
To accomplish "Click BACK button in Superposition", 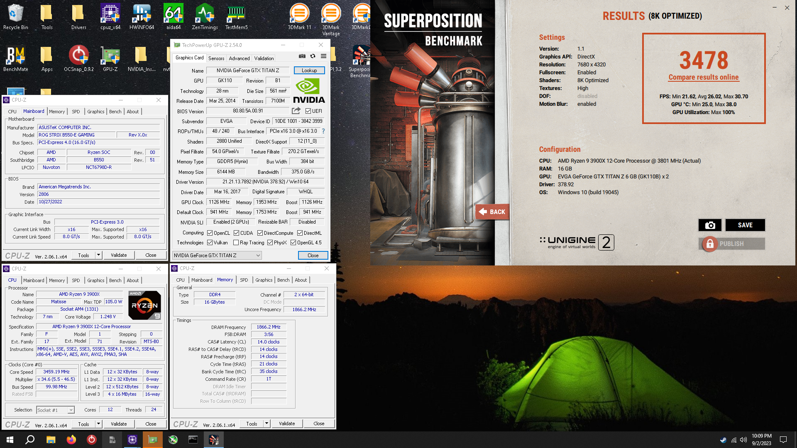I will 493,212.
